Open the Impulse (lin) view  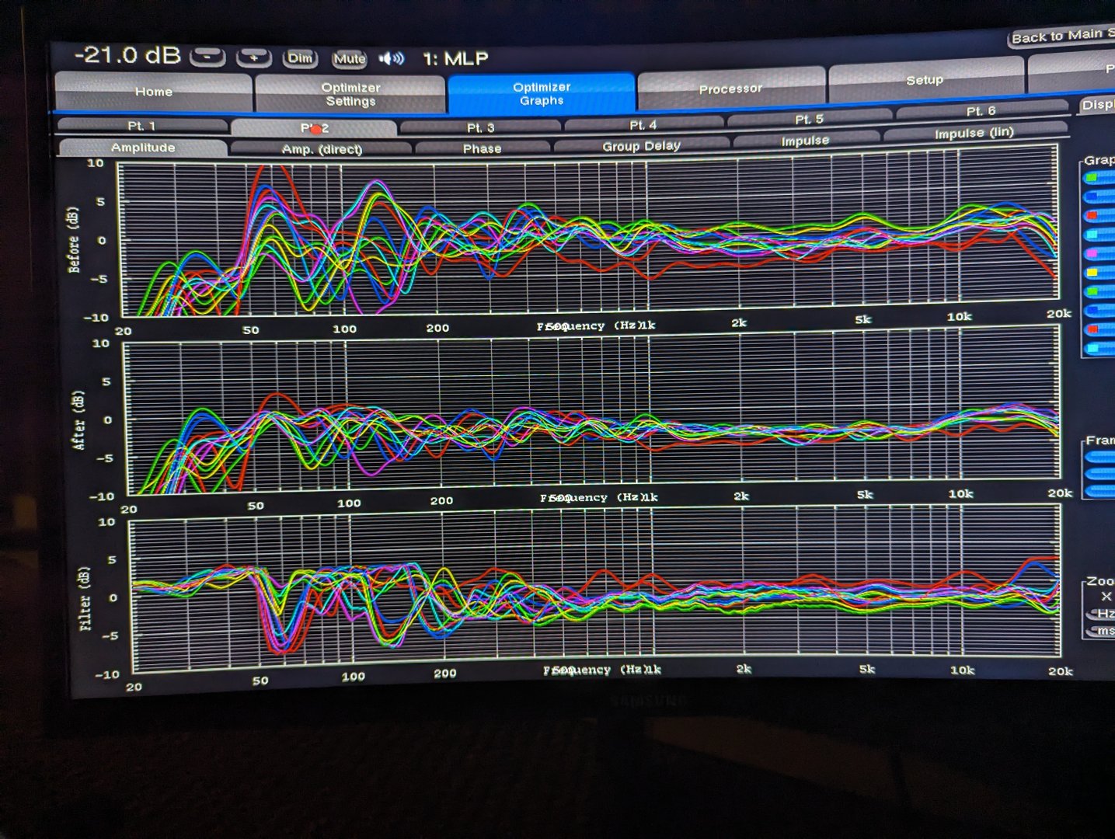tap(974, 133)
